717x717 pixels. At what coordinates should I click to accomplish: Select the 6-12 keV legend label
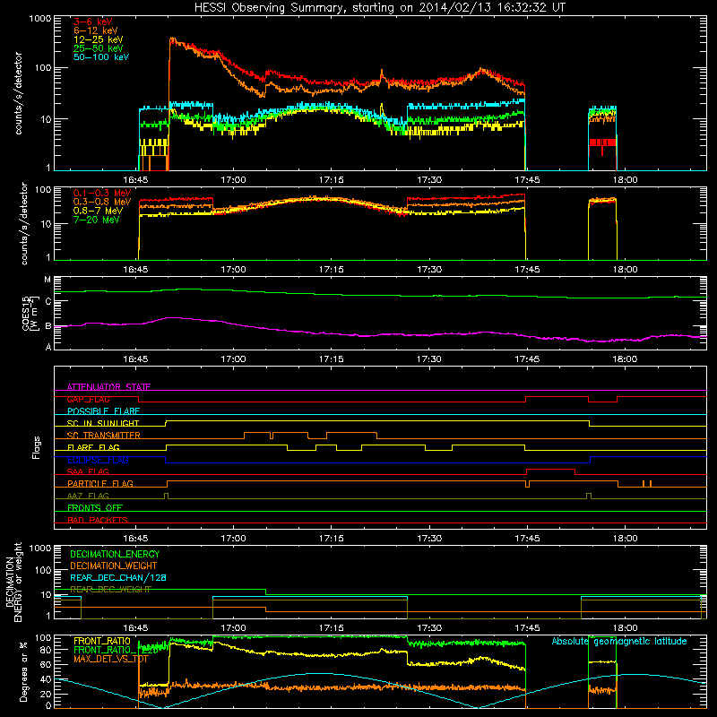(x=96, y=30)
